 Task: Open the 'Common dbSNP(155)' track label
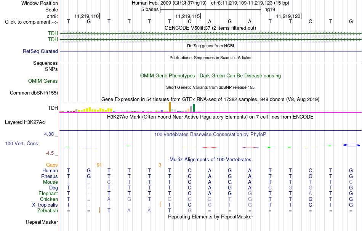(x=34, y=93)
